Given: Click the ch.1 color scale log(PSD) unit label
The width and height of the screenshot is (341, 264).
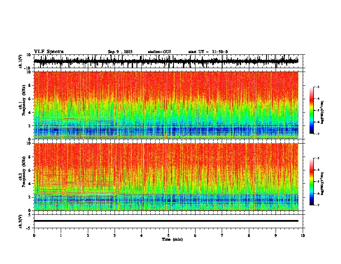Looking at the screenshot, I should pos(322,112).
